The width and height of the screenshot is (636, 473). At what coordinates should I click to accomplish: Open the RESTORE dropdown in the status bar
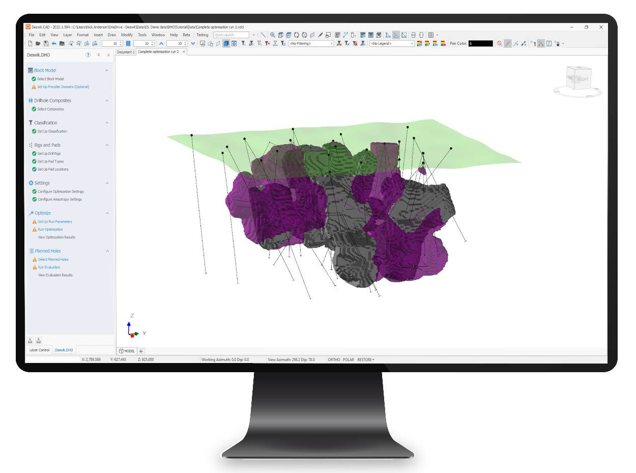tap(366, 359)
